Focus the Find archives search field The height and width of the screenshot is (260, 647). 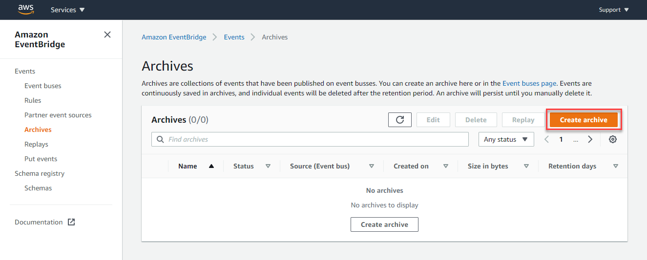tap(310, 139)
